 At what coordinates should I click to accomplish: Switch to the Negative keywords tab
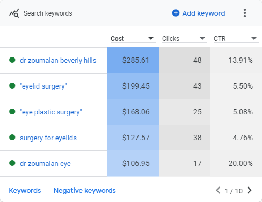85,191
